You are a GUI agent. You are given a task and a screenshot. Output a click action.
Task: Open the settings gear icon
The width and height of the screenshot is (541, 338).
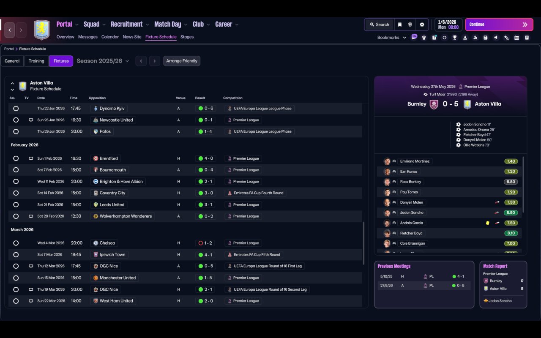point(422,25)
